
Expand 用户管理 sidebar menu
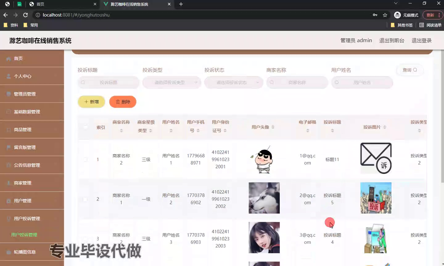click(x=32, y=201)
